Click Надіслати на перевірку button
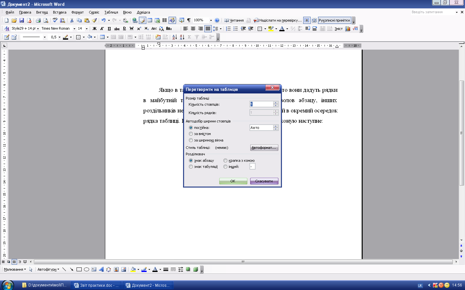This screenshot has height=290, width=465. [x=277, y=20]
